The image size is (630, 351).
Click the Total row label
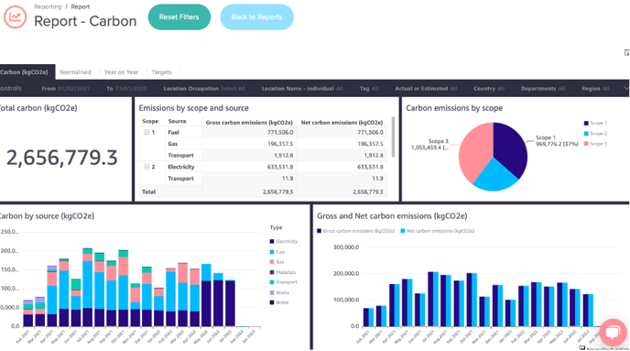click(x=148, y=192)
